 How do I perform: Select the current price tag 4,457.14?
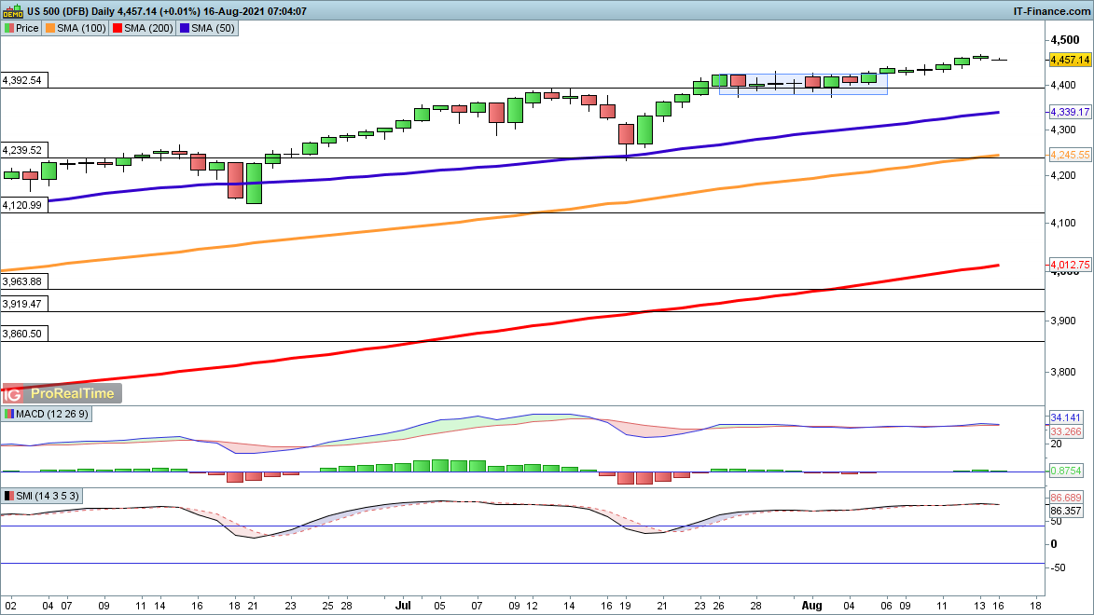(x=1070, y=60)
